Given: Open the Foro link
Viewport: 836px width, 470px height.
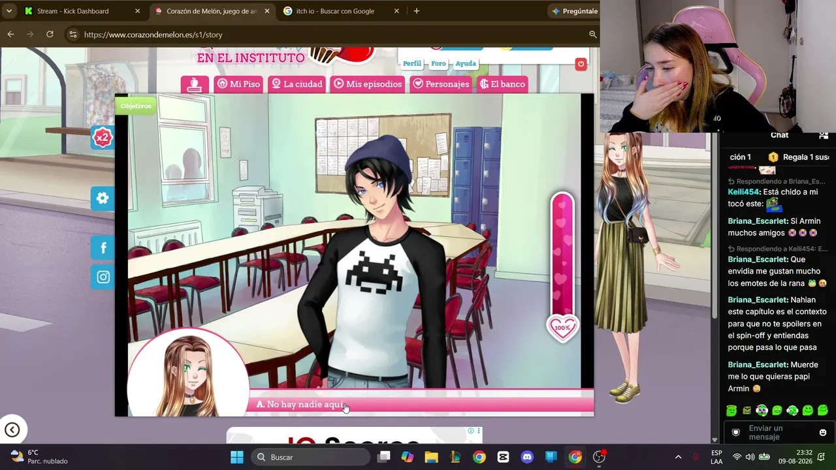Looking at the screenshot, I should tap(438, 63).
